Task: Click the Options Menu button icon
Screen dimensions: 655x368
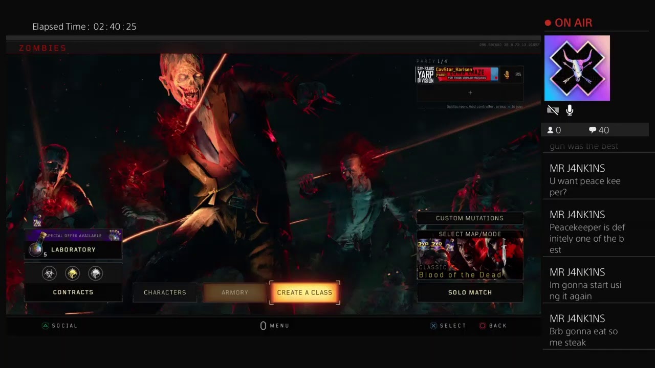Action: pos(263,326)
